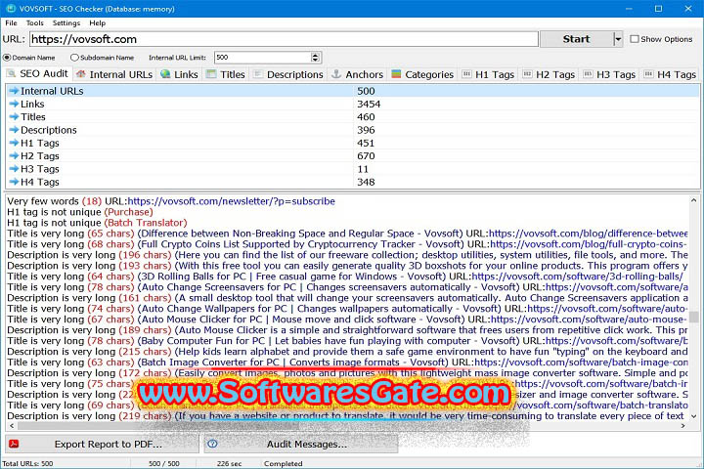The height and width of the screenshot is (469, 704).
Task: Open the Settings menu
Action: point(66,22)
